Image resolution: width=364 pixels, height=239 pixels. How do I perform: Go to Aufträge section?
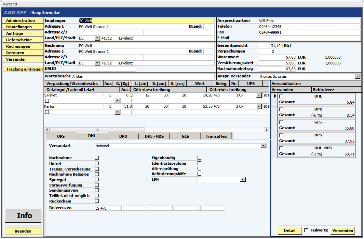(x=23, y=33)
